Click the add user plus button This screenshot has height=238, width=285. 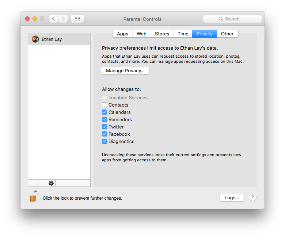pos(33,183)
